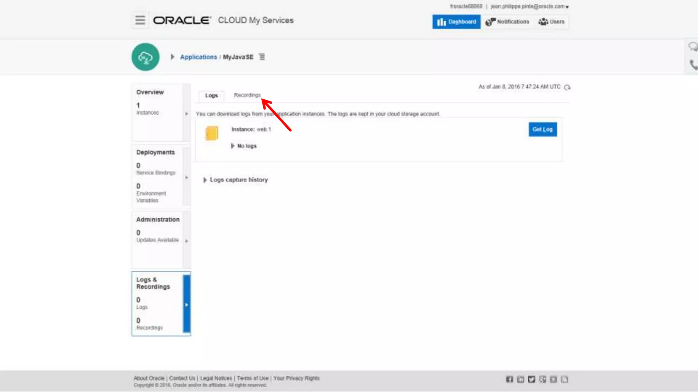This screenshot has width=698, height=392.
Task: Open Oracle RSS feed icon
Action: click(565, 379)
